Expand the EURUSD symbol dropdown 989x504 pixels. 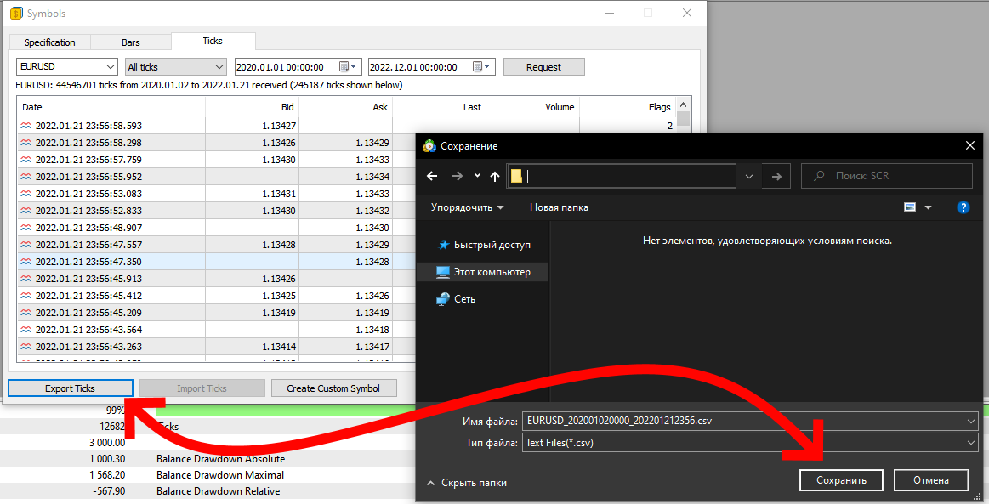[x=111, y=67]
